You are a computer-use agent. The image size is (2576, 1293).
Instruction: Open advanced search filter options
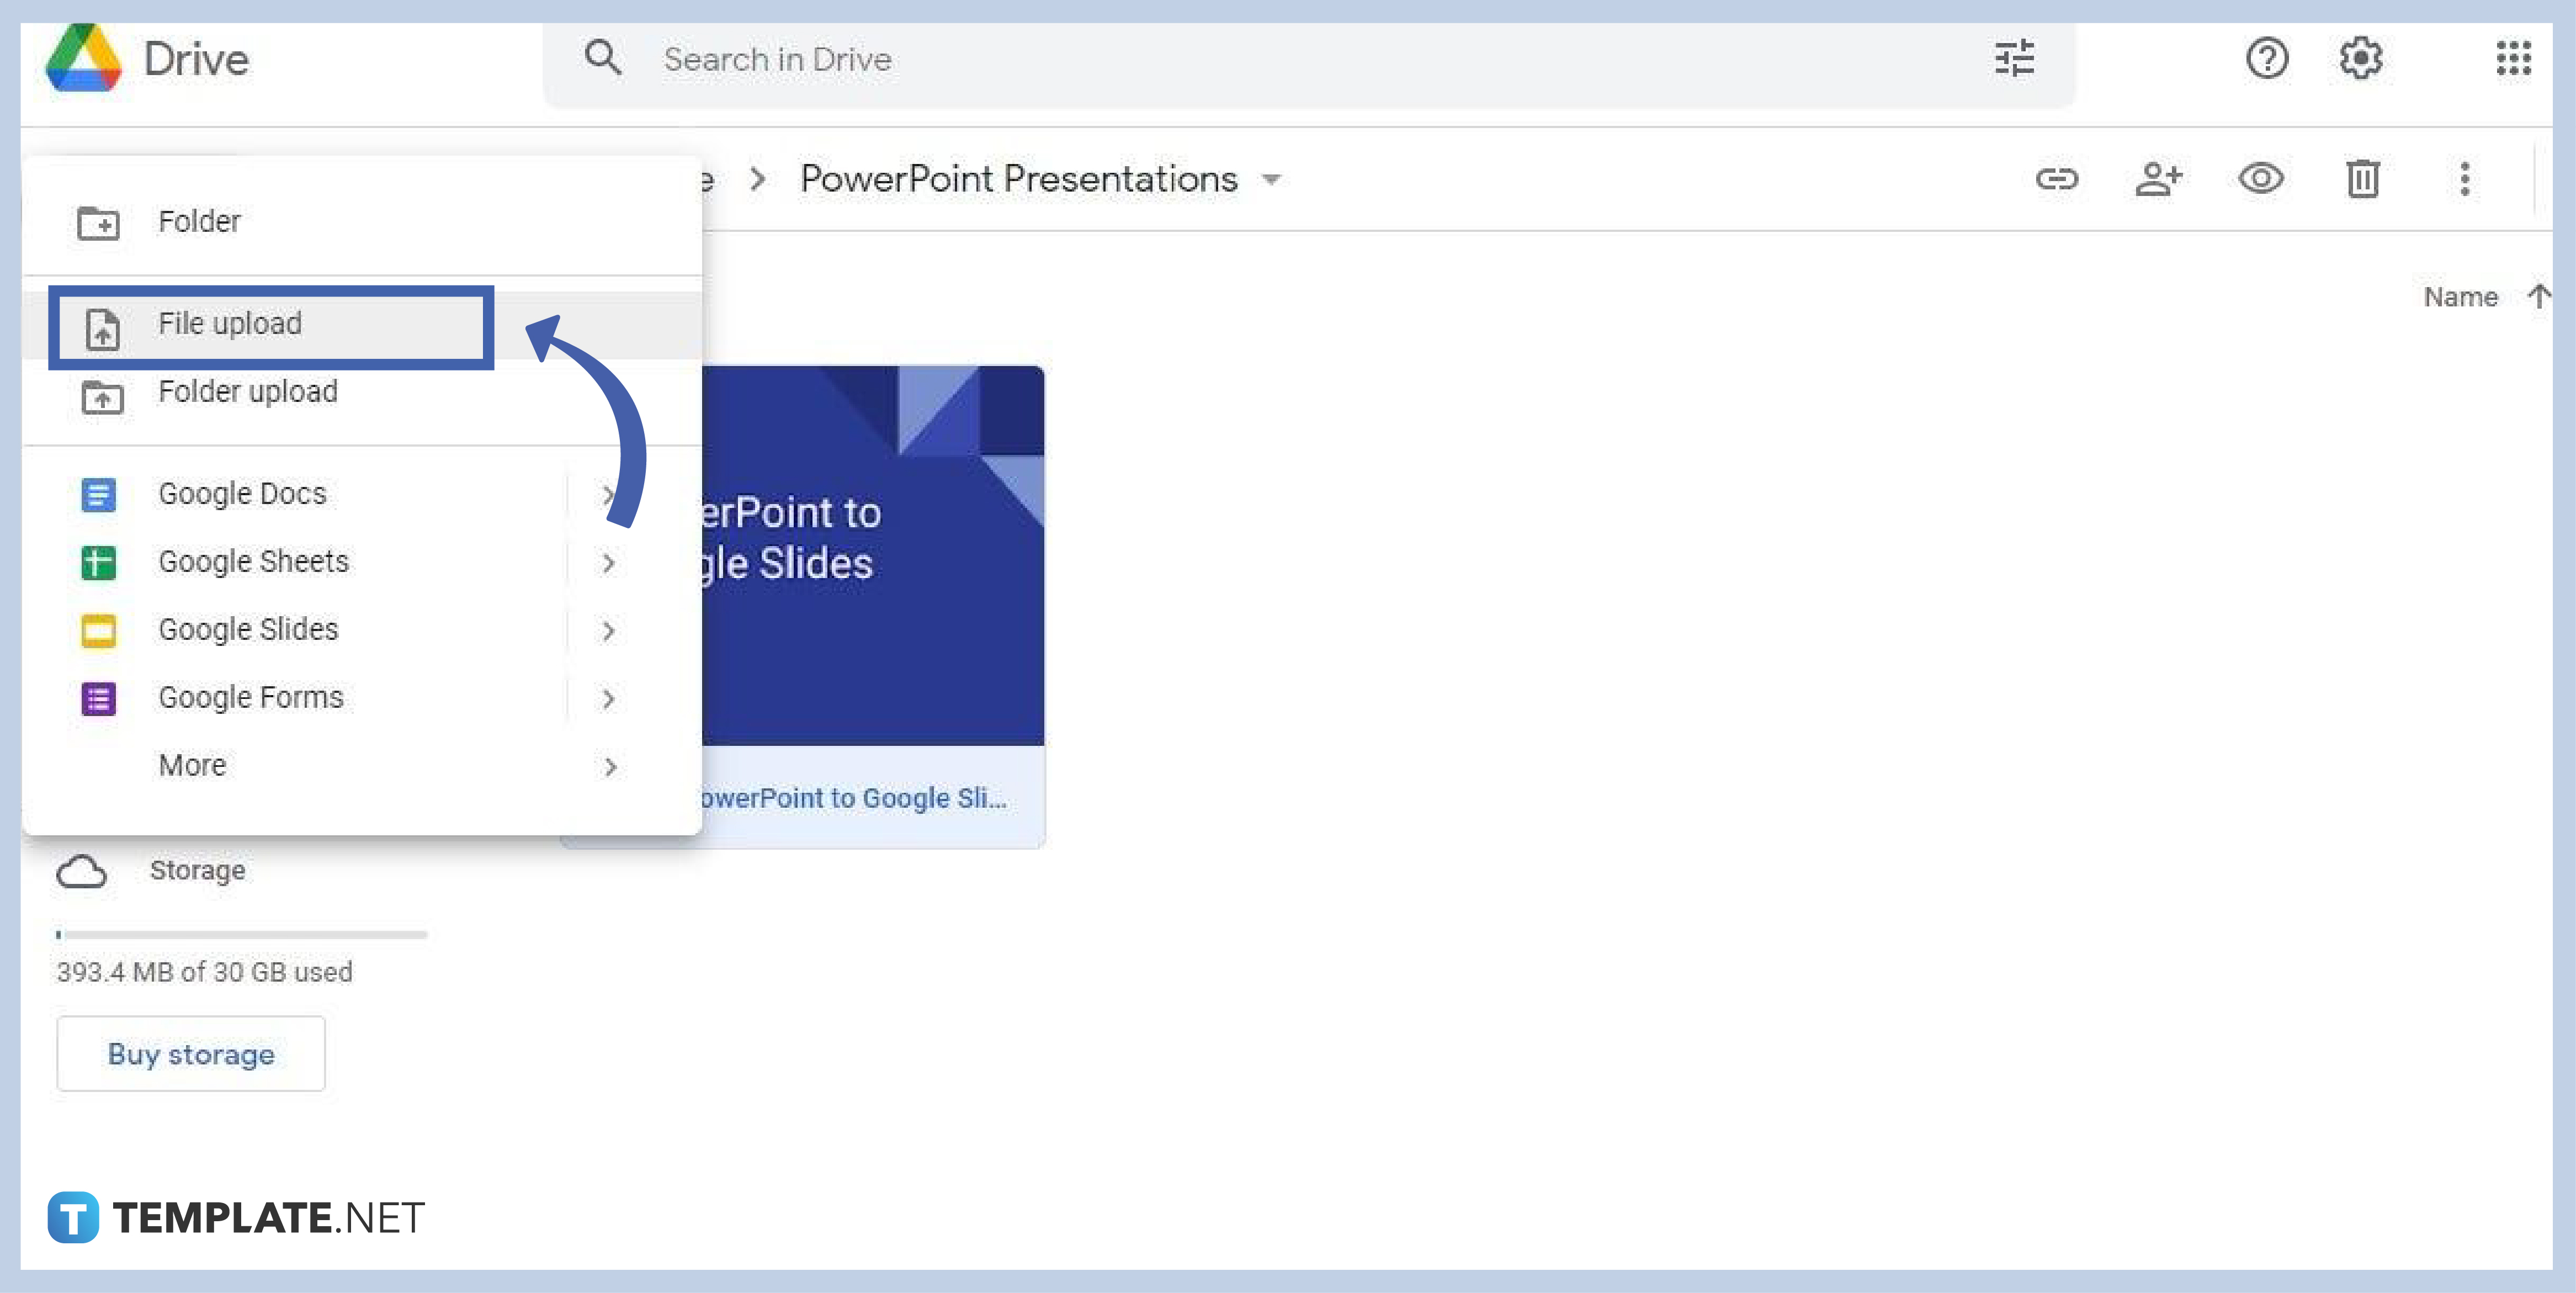click(2013, 59)
